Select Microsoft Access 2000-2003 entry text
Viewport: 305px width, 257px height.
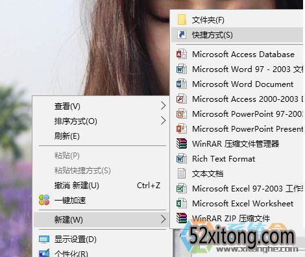248,99
